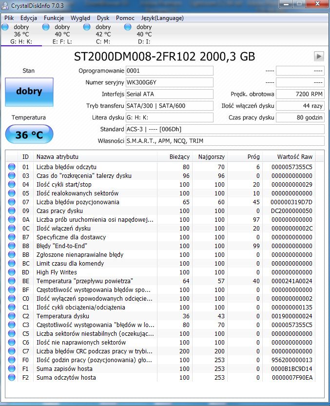Select disk tab D: I:
330x406 pixels.
click(x=144, y=34)
